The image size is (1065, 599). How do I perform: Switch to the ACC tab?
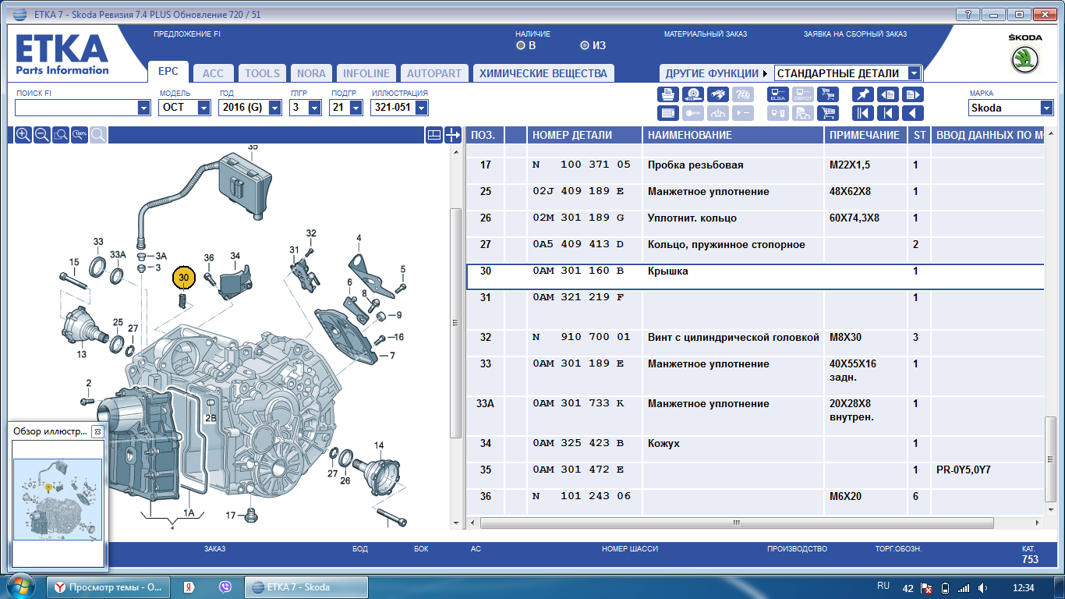pos(213,73)
